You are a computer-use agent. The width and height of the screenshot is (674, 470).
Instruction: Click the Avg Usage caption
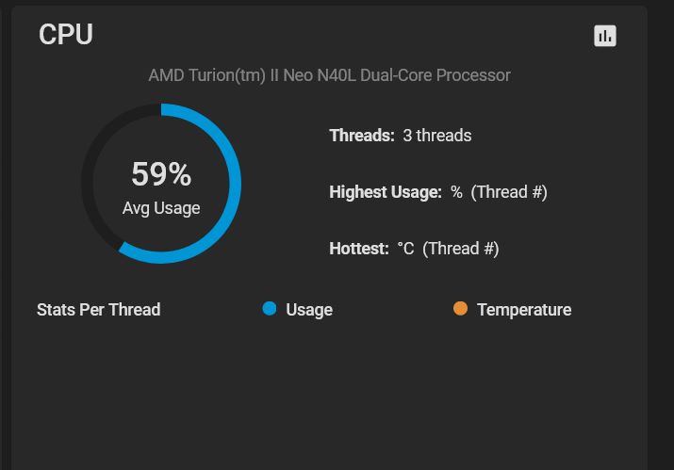(x=161, y=208)
